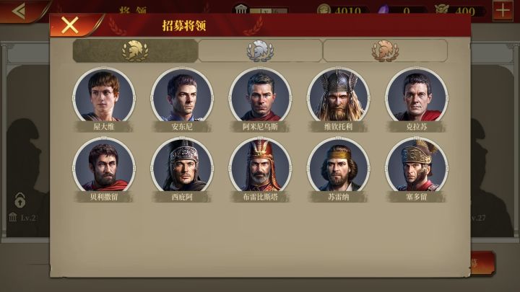This screenshot has width=520, height=292.
Task: Select general 屋大维 portrait
Action: coord(104,95)
